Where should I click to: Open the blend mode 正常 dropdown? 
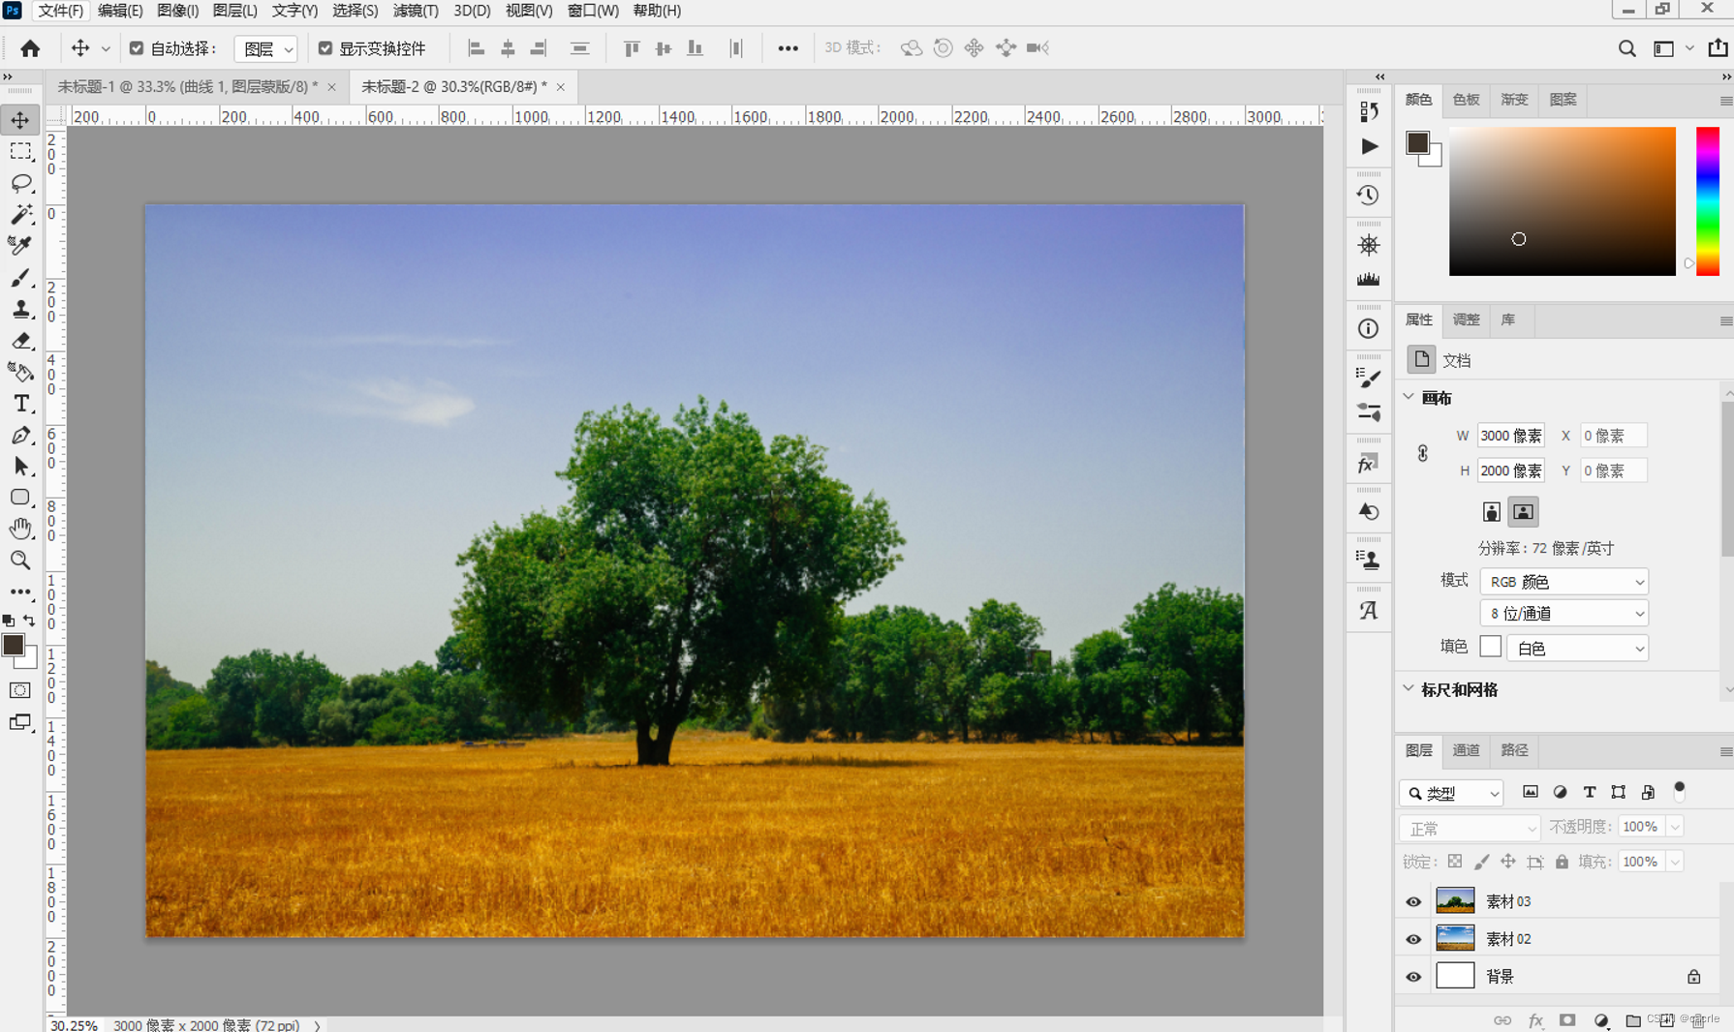[1470, 829]
